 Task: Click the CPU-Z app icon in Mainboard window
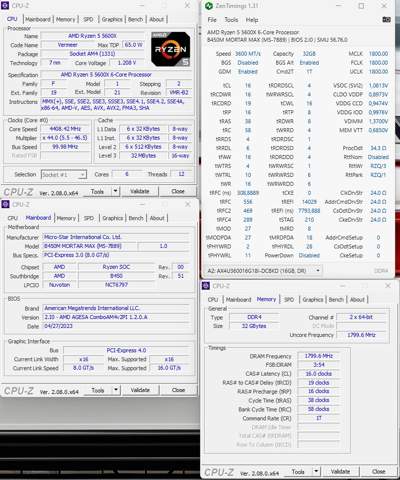[x=5, y=204]
